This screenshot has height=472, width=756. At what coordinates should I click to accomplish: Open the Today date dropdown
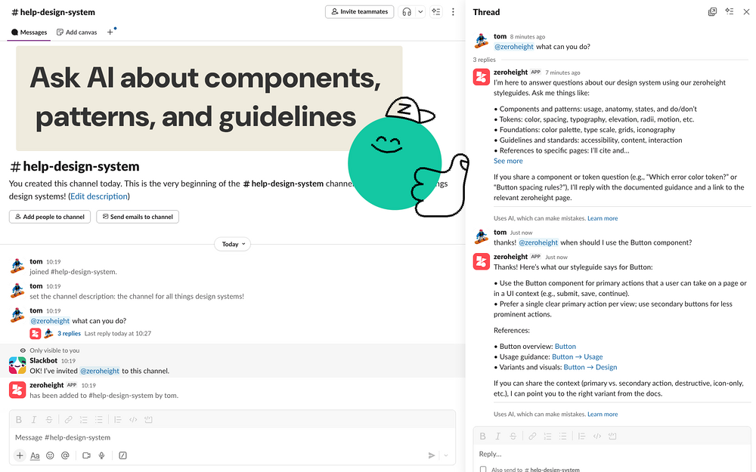(x=233, y=244)
